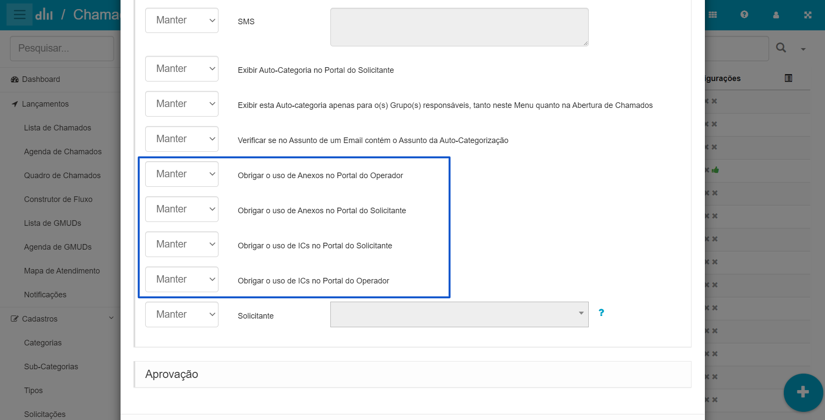This screenshot has width=825, height=420.
Task: Open Notificações in sidebar
Action: pos(45,295)
